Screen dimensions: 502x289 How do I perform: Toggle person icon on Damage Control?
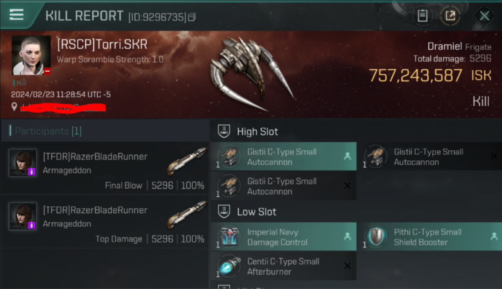tap(347, 237)
